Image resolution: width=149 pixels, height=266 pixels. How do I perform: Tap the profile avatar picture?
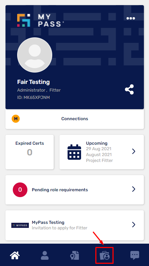(x=35, y=55)
